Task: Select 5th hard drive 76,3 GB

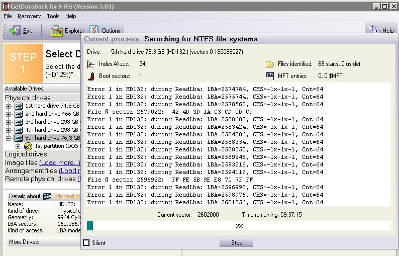Action: [x=52, y=138]
